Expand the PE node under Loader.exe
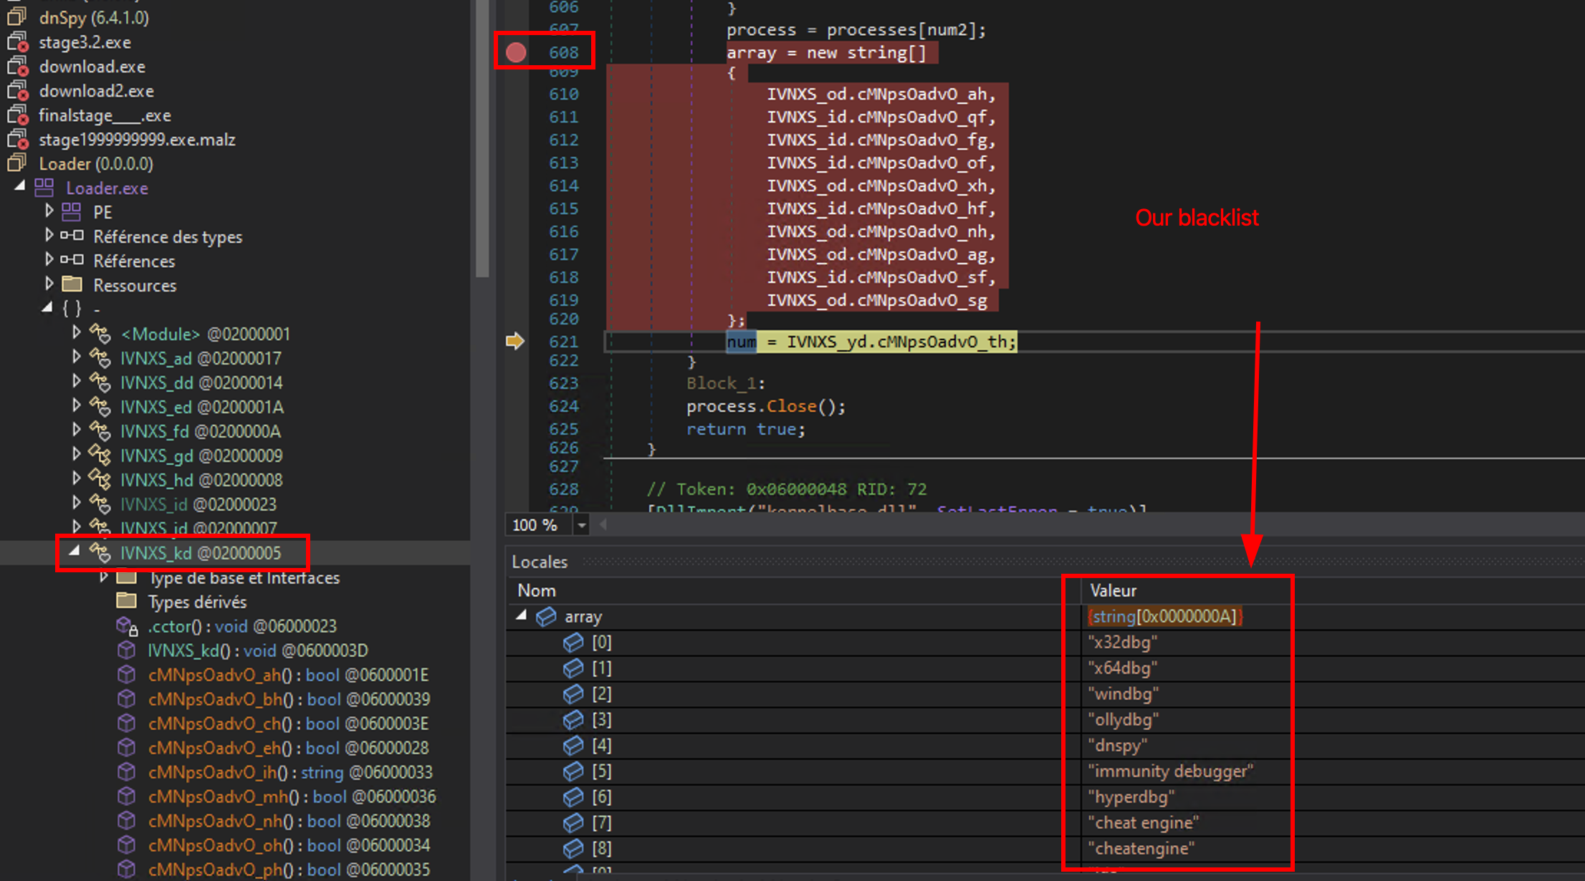The width and height of the screenshot is (1585, 881). coord(49,211)
